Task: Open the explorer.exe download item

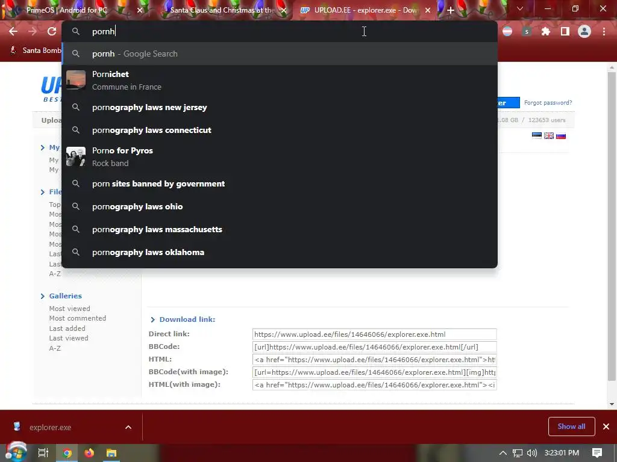Action: coord(51,427)
